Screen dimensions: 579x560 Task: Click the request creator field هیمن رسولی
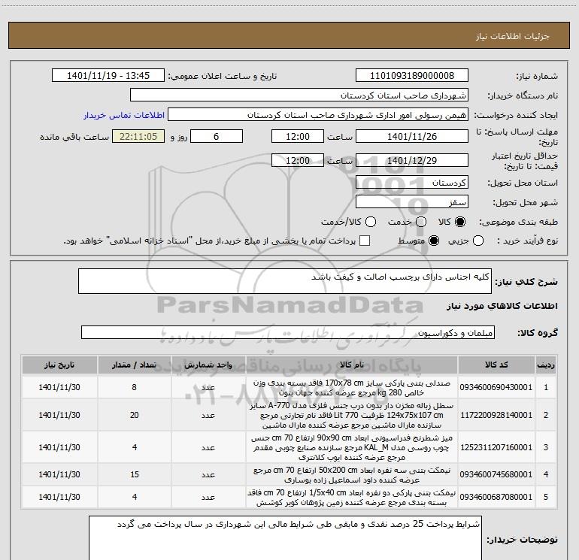318,115
